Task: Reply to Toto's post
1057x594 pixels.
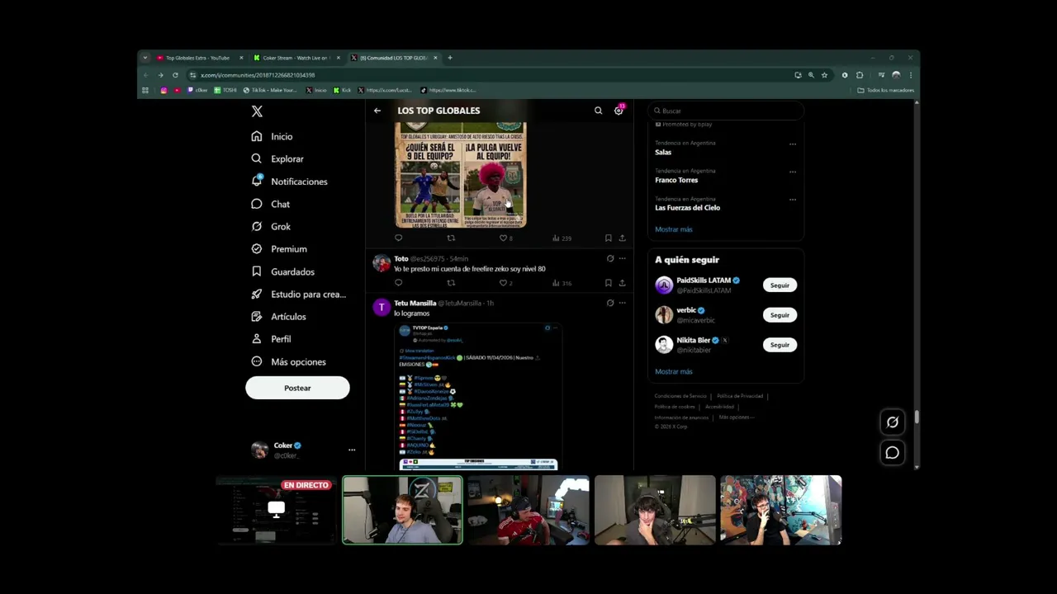Action: [399, 282]
